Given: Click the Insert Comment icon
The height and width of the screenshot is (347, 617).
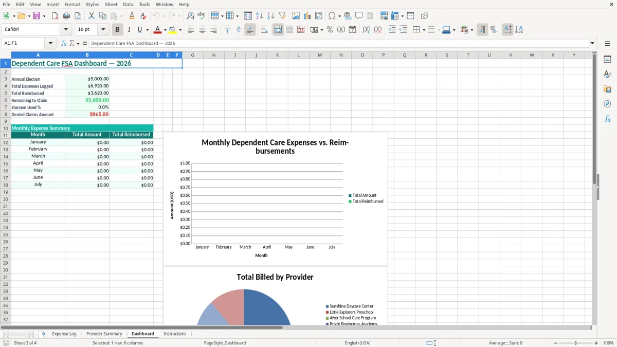Looking at the screenshot, I should pyautogui.click(x=359, y=16).
